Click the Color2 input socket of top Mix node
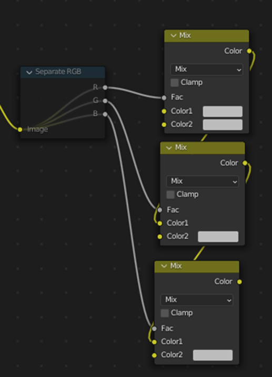 [x=164, y=125]
